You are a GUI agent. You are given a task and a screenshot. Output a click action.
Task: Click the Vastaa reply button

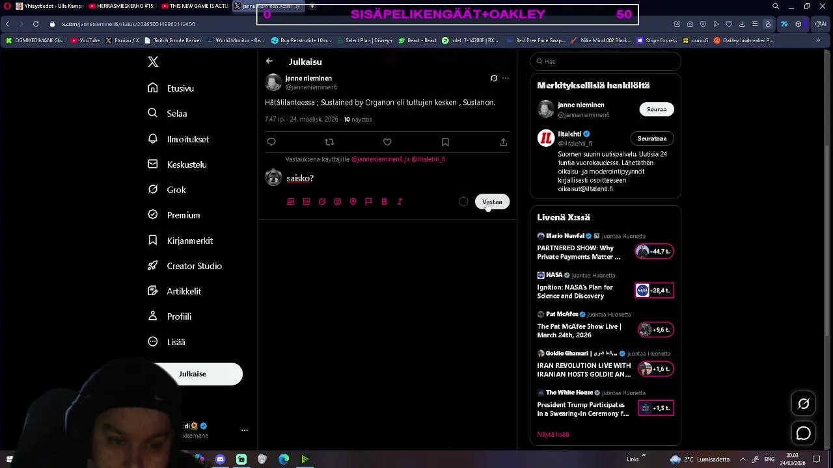point(492,201)
